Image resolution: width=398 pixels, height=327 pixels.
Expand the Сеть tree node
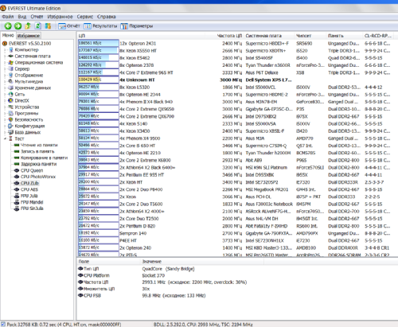pyautogui.click(x=5, y=95)
